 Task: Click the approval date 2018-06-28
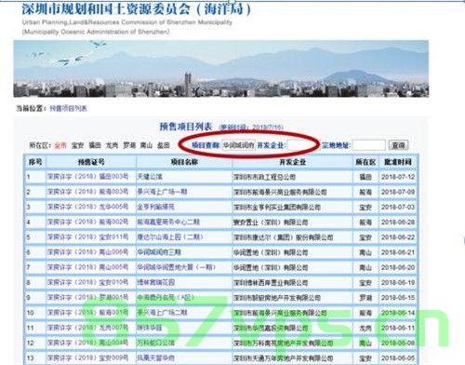tap(398, 222)
